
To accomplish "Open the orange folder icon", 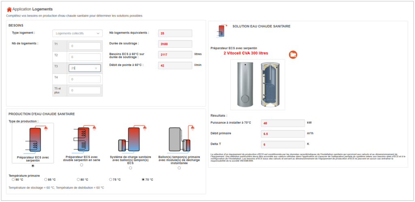I will (x=293, y=55).
